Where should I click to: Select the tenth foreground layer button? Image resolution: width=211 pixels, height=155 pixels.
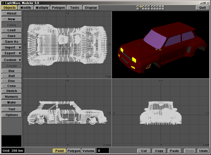[x=163, y=6]
